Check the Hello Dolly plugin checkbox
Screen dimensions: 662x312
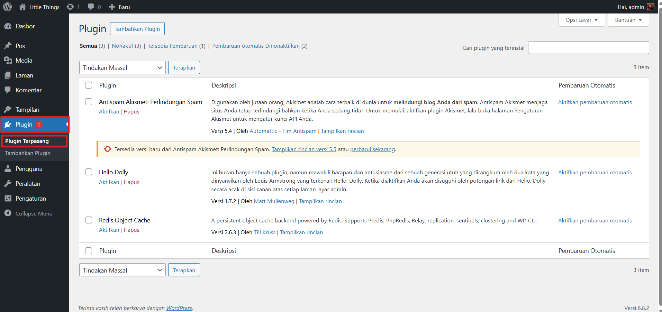[89, 172]
